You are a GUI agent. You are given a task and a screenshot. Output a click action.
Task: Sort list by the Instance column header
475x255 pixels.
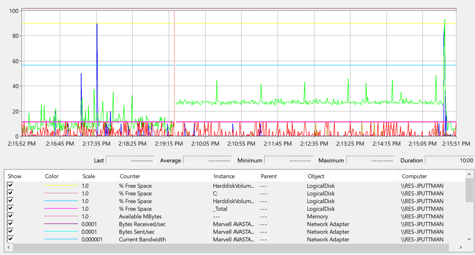point(224,176)
